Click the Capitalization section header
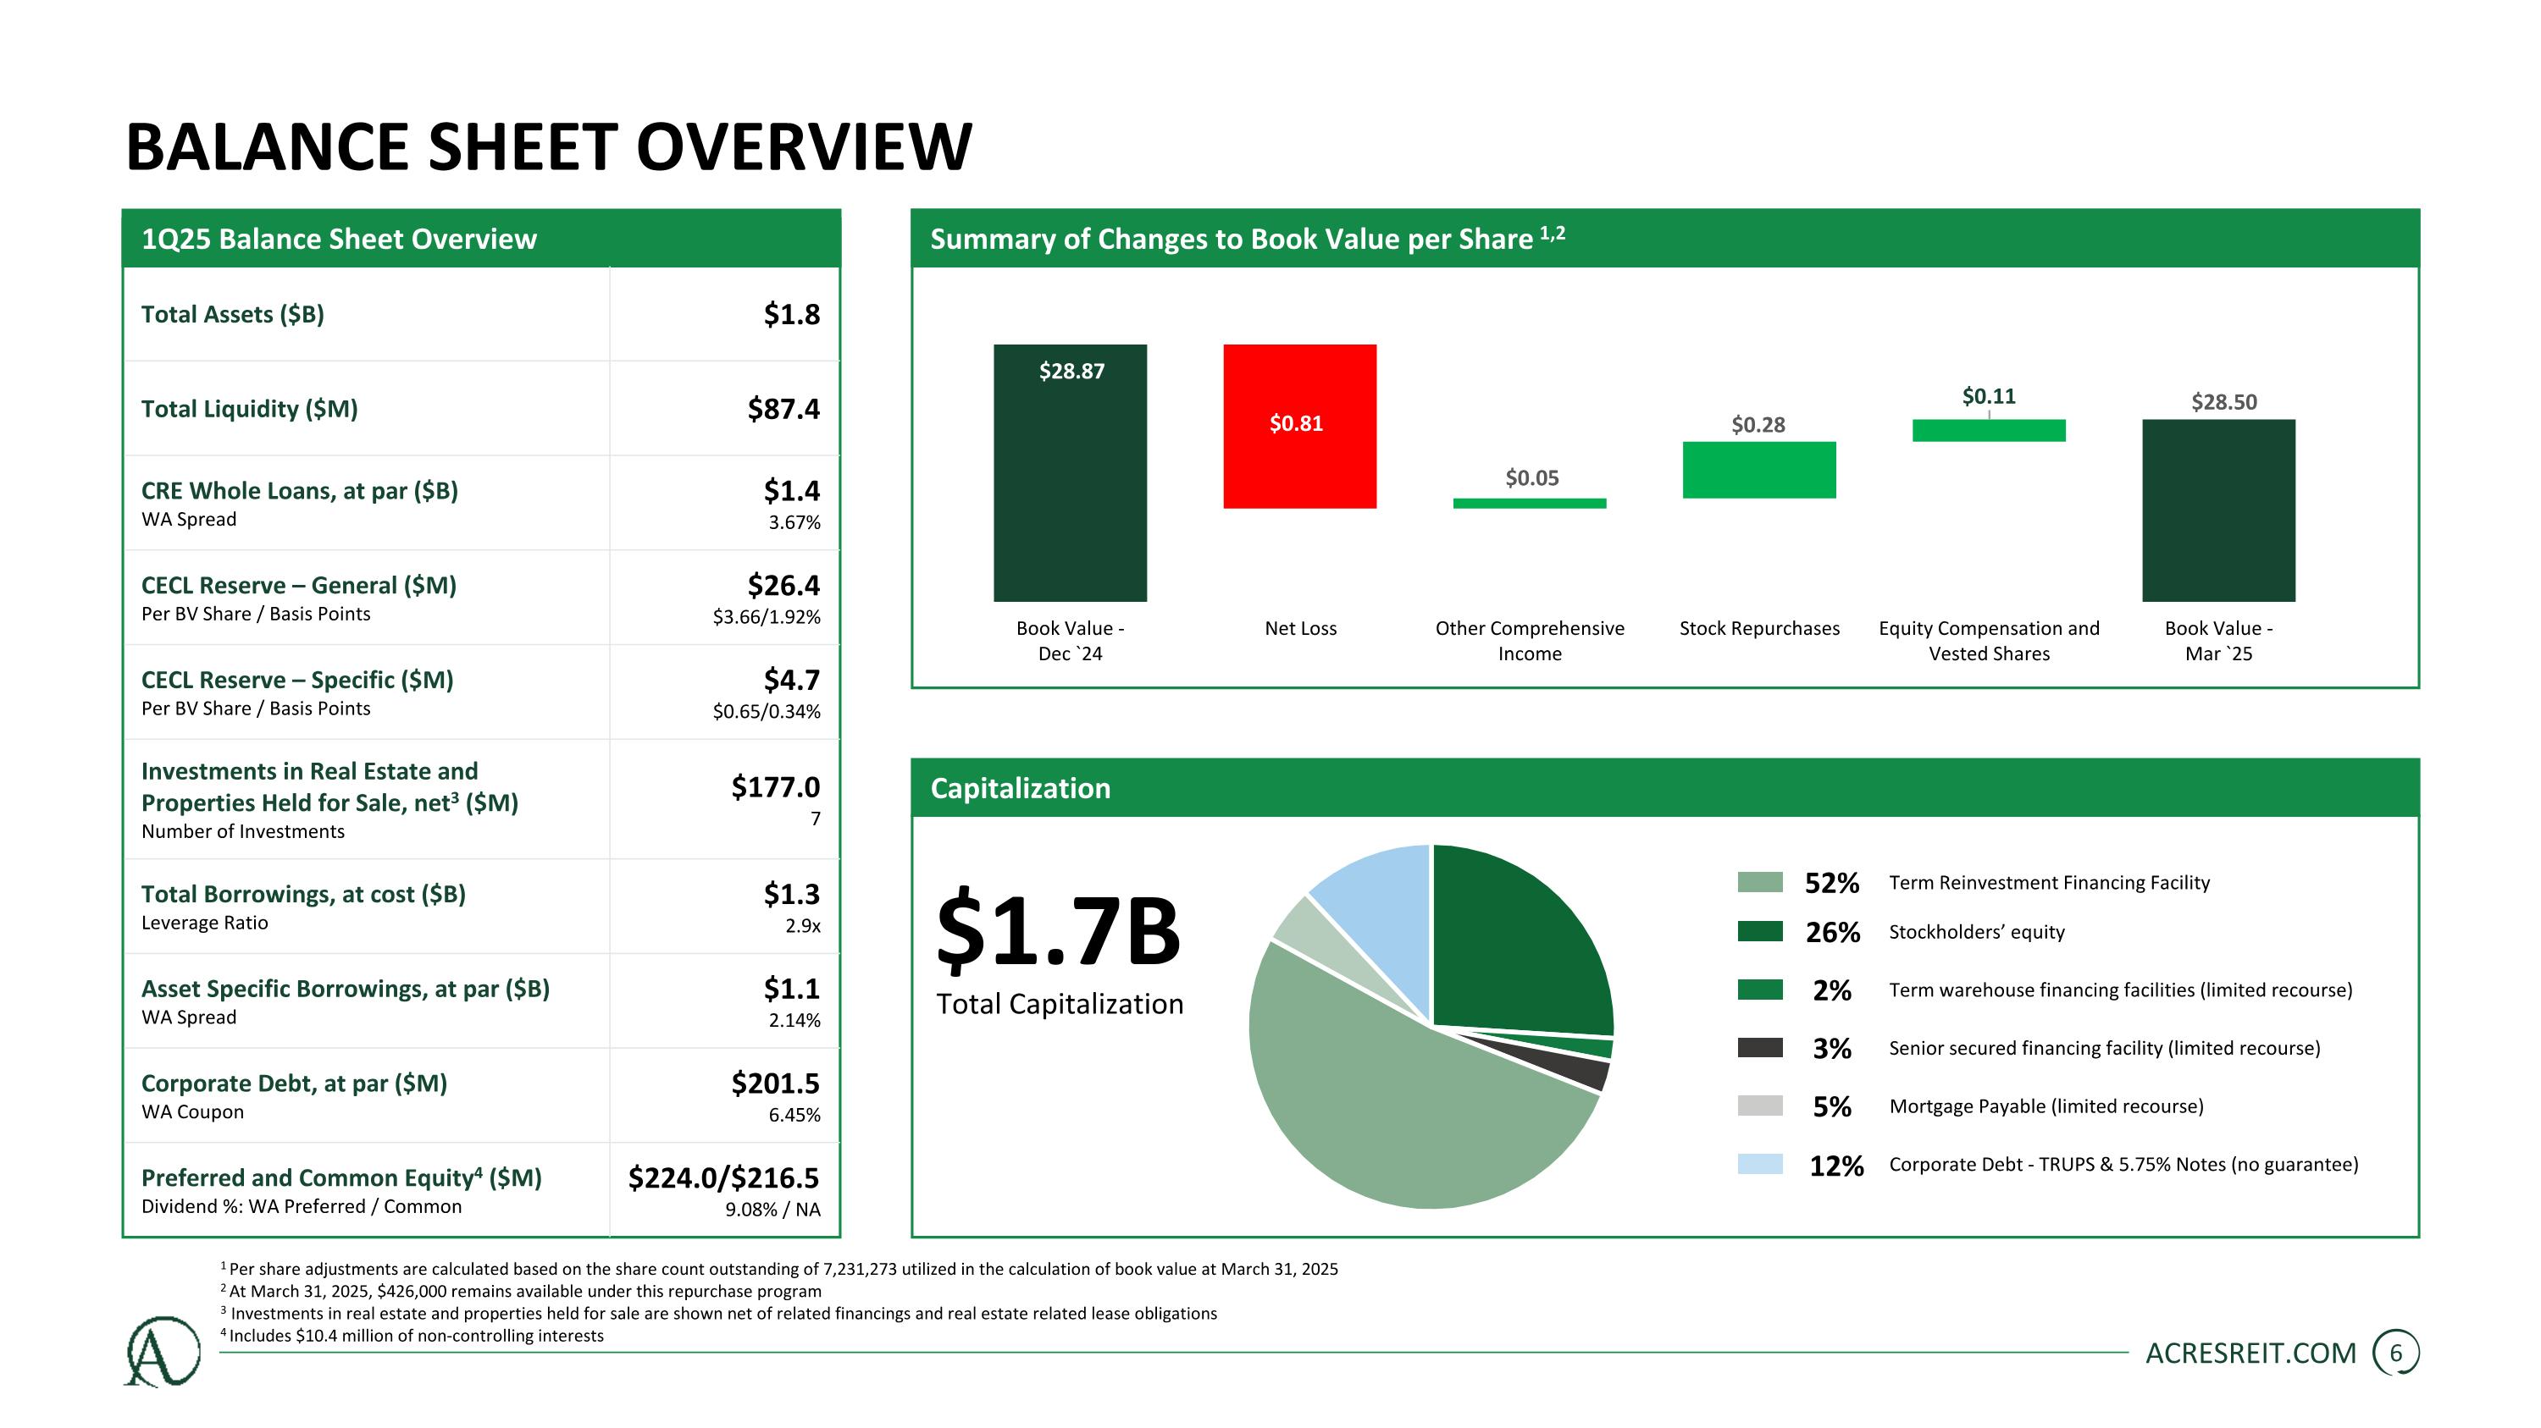This screenshot has height=1428, width=2541. (x=1665, y=787)
